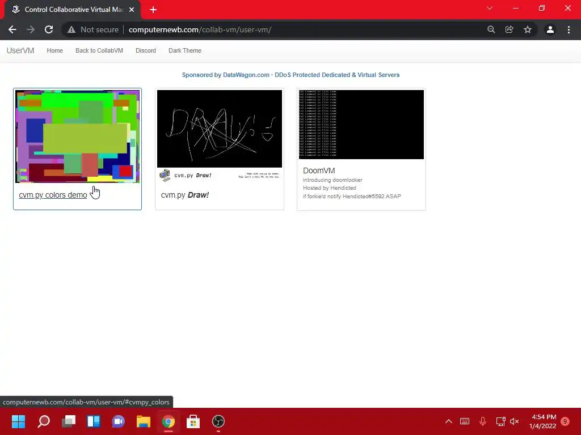
Task: Expand the system tray hidden icons chevron
Action: coord(449,421)
